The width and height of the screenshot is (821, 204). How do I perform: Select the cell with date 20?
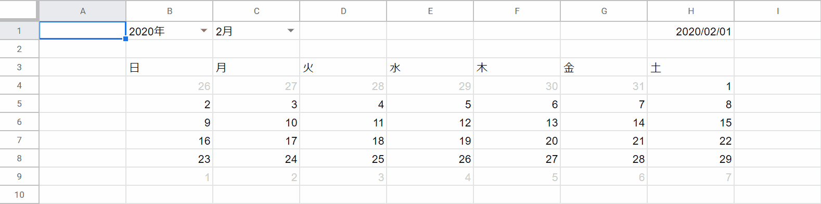coord(517,141)
